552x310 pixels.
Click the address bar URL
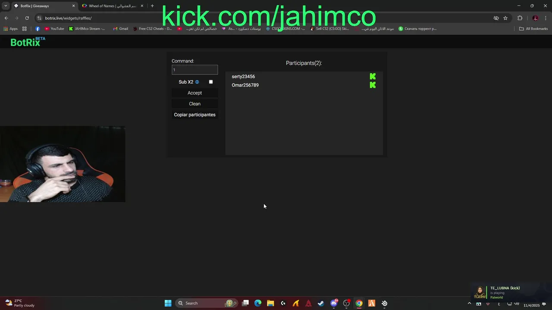point(68,18)
